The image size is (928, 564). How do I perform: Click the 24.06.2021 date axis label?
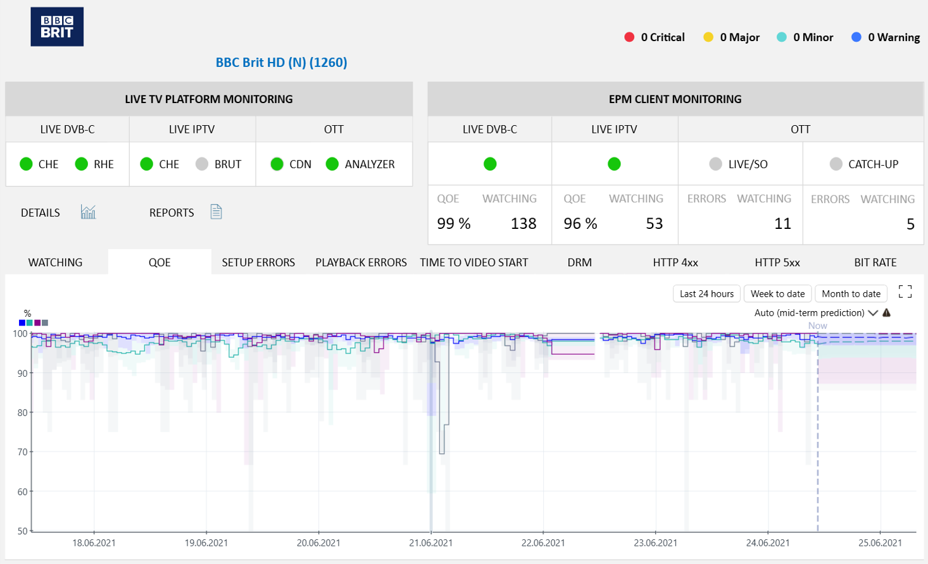click(768, 543)
